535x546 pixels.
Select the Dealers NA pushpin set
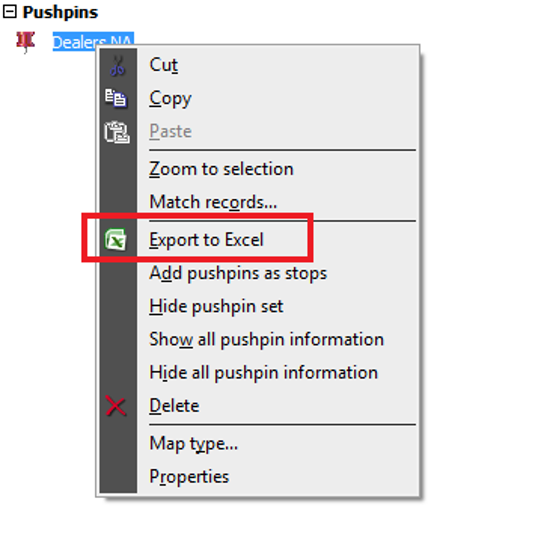[93, 41]
